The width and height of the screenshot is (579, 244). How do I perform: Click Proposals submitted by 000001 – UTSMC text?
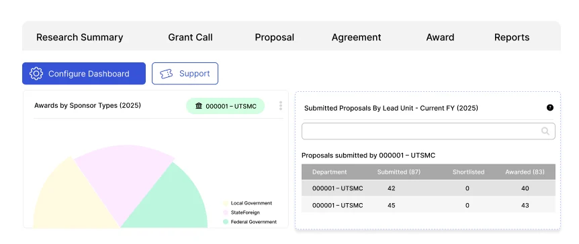369,156
